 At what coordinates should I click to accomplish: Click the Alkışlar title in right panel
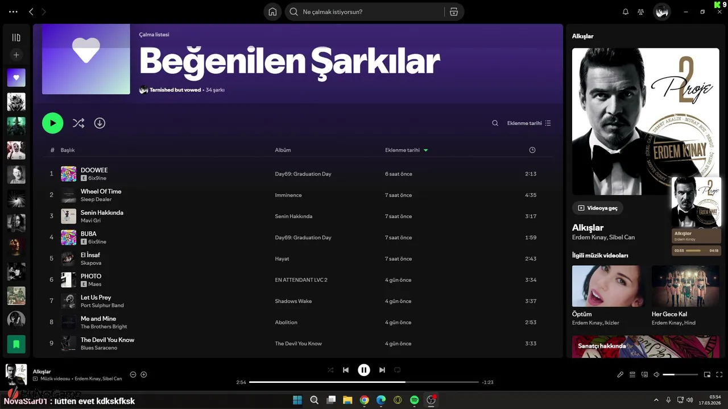click(x=588, y=227)
